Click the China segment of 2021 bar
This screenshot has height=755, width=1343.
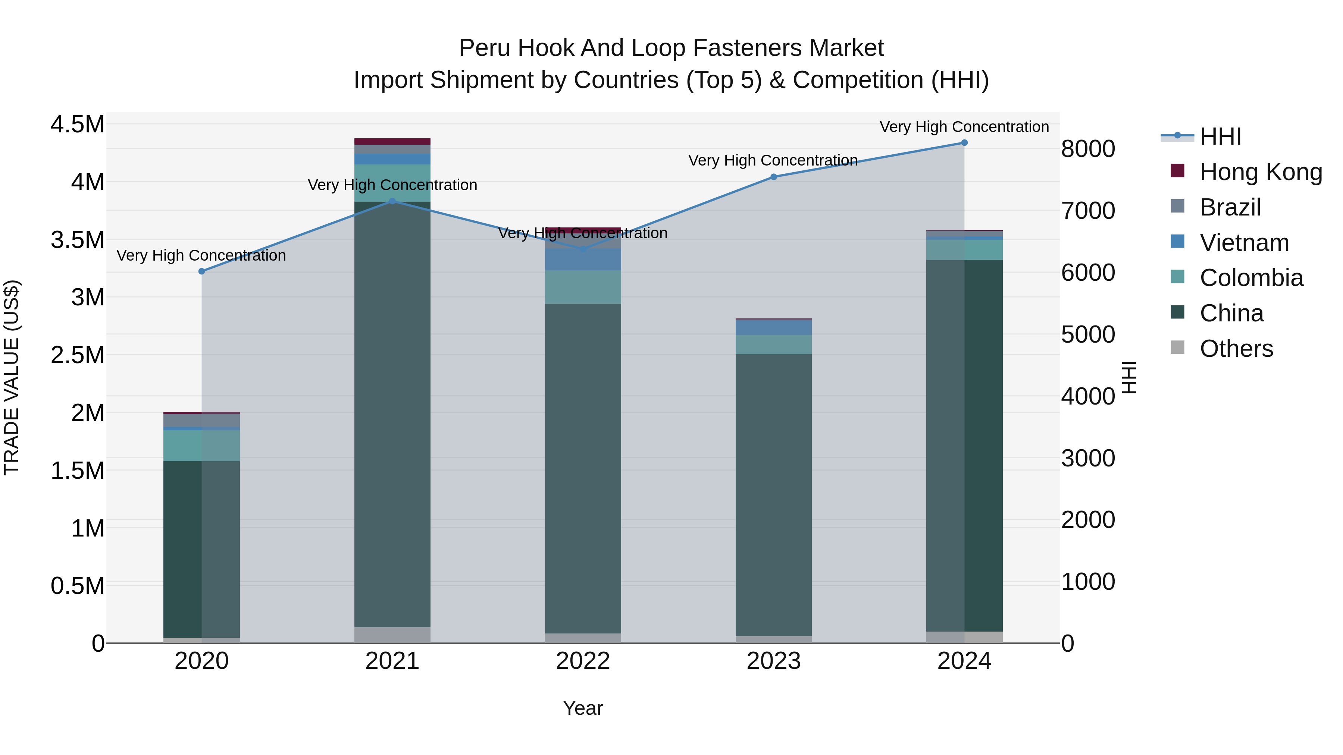(x=392, y=414)
